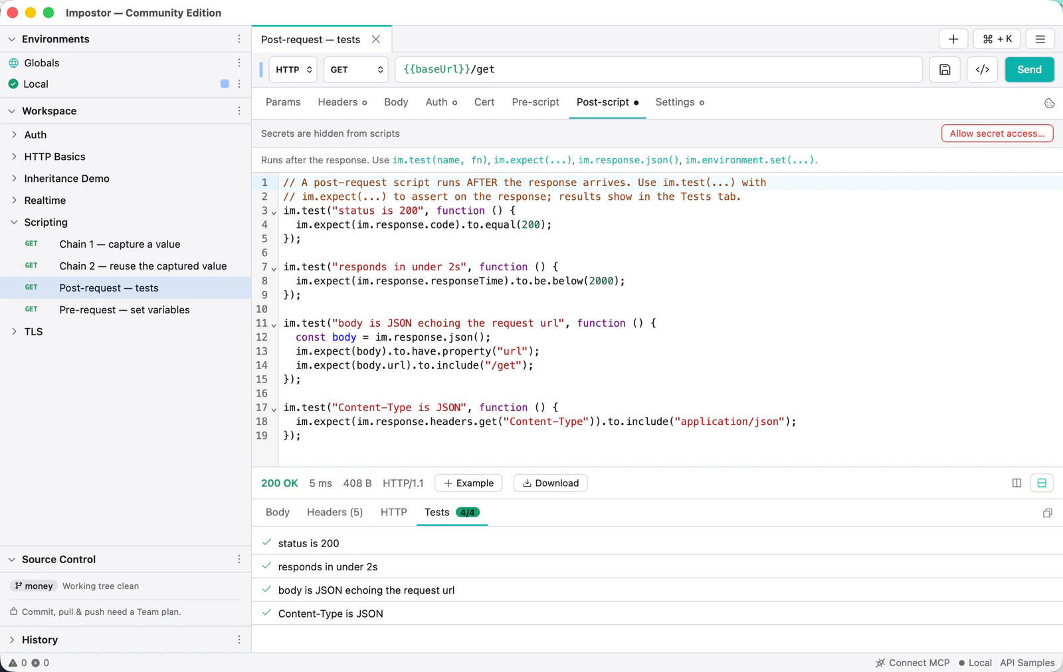
Task: Click the Local environment blue color swatch
Action: point(225,84)
